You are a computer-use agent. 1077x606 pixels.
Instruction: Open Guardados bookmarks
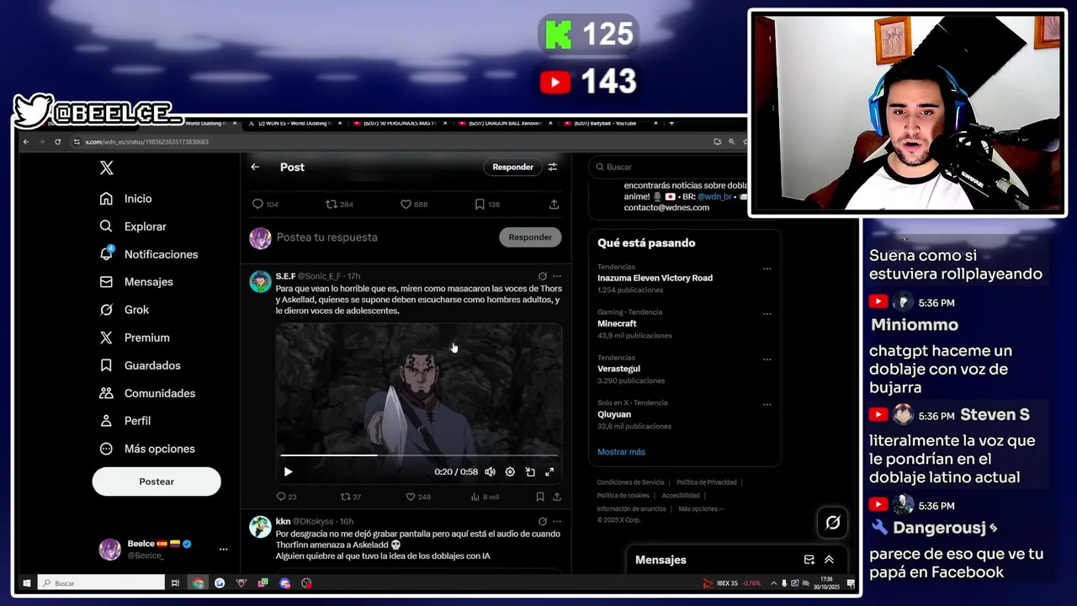pos(140,365)
